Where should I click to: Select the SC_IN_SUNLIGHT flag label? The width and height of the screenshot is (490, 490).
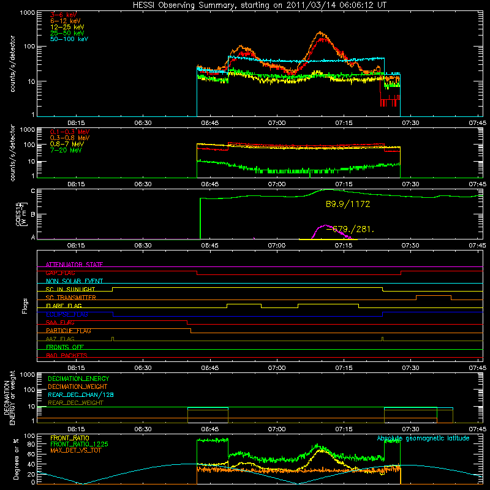(70, 289)
